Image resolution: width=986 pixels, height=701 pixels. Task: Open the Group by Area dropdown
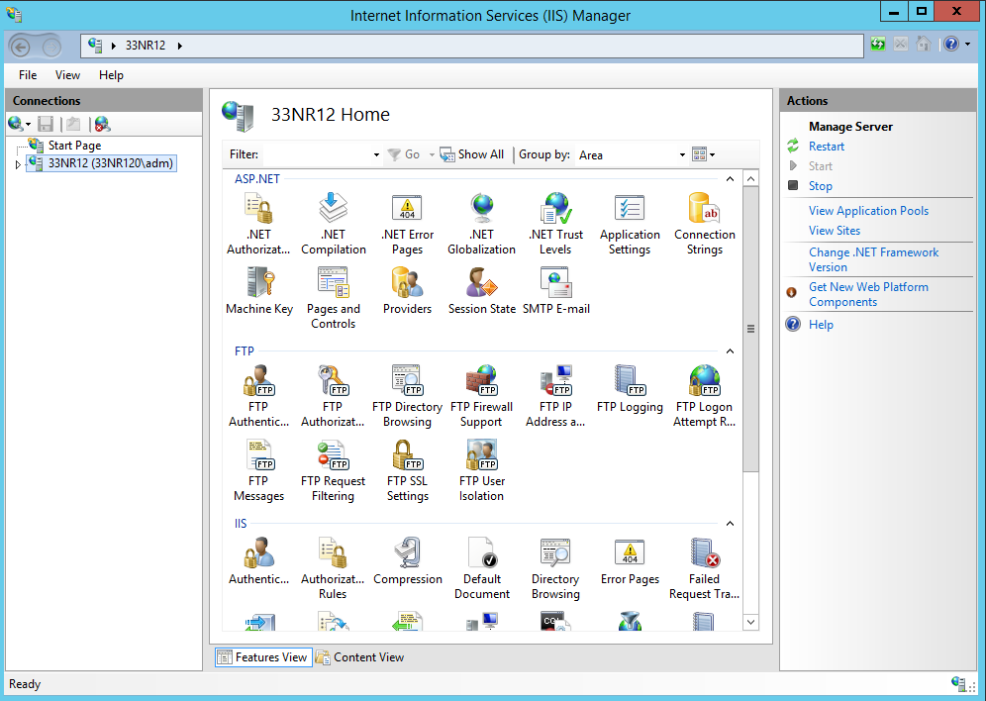click(x=682, y=154)
